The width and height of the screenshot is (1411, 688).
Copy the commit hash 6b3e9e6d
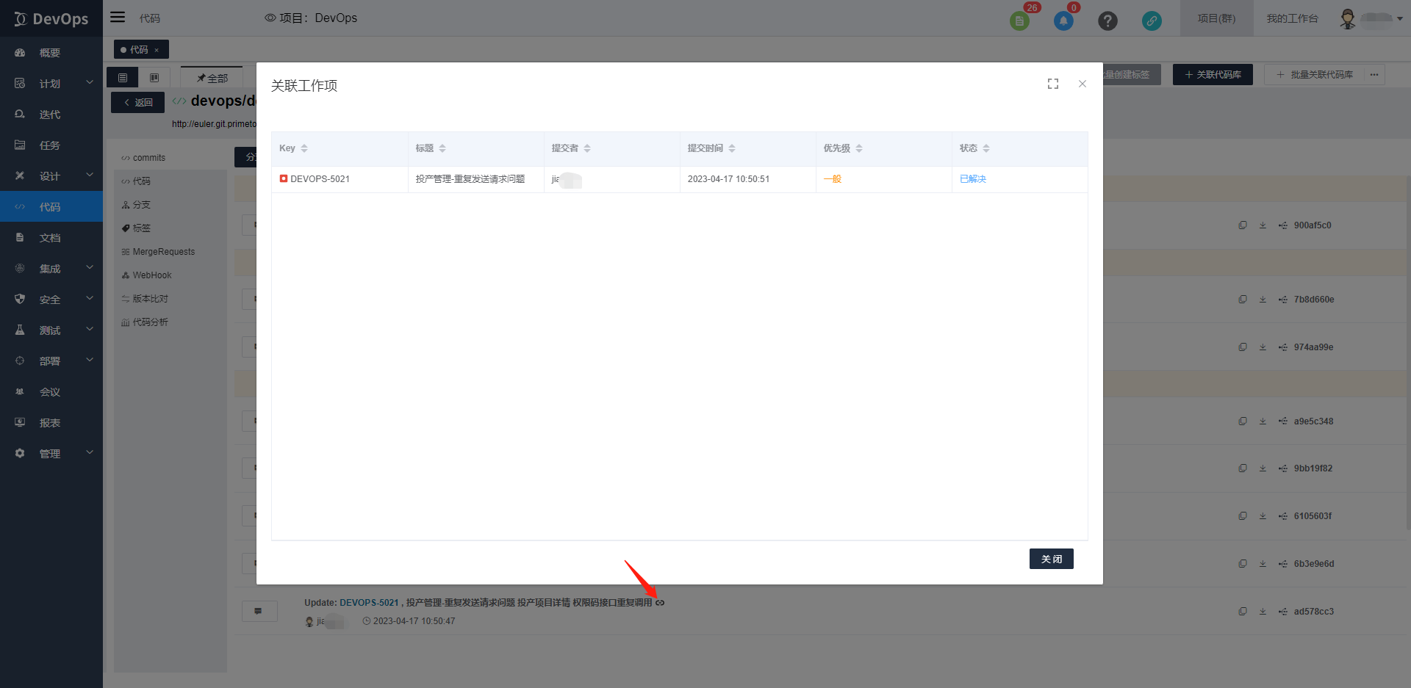(1243, 564)
